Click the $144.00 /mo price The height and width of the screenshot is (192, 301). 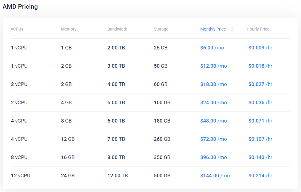point(215,176)
